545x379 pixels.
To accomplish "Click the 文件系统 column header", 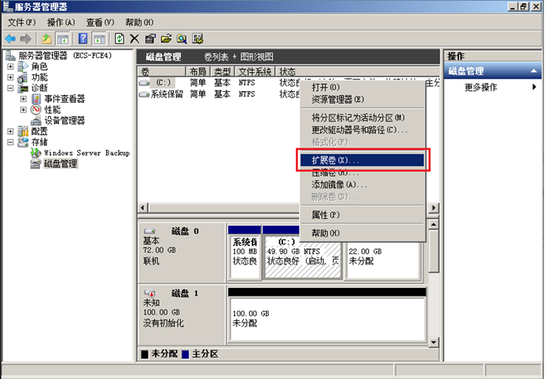I will (x=255, y=71).
